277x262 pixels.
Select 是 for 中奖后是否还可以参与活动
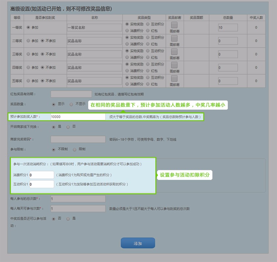pyautogui.click(x=68, y=219)
